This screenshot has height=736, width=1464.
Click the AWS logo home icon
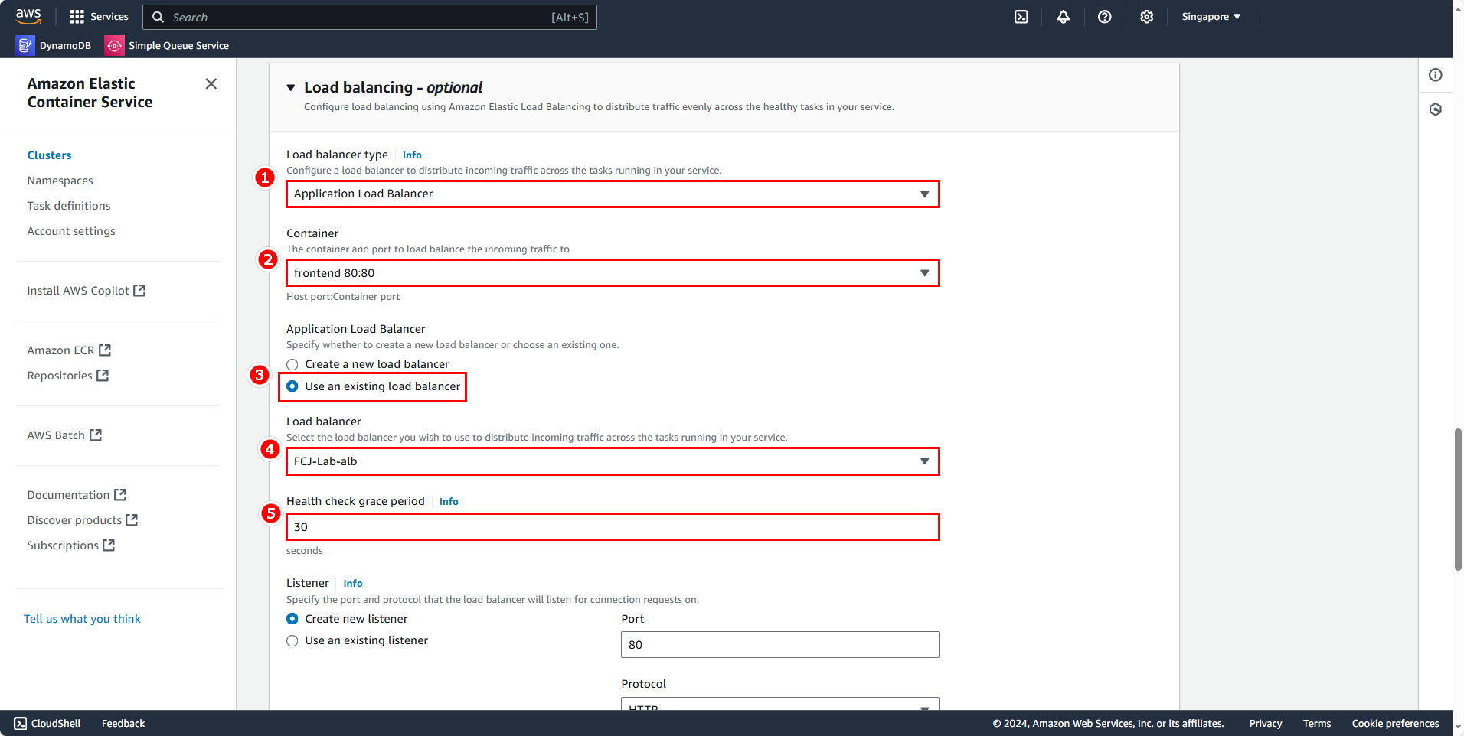coord(28,16)
